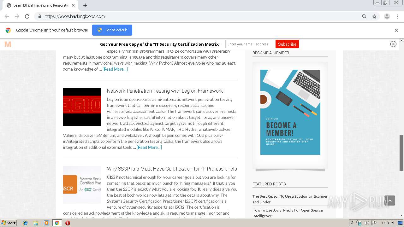Click the browser forward arrow
Image resolution: width=404 pixels, height=227 pixels.
point(17,16)
